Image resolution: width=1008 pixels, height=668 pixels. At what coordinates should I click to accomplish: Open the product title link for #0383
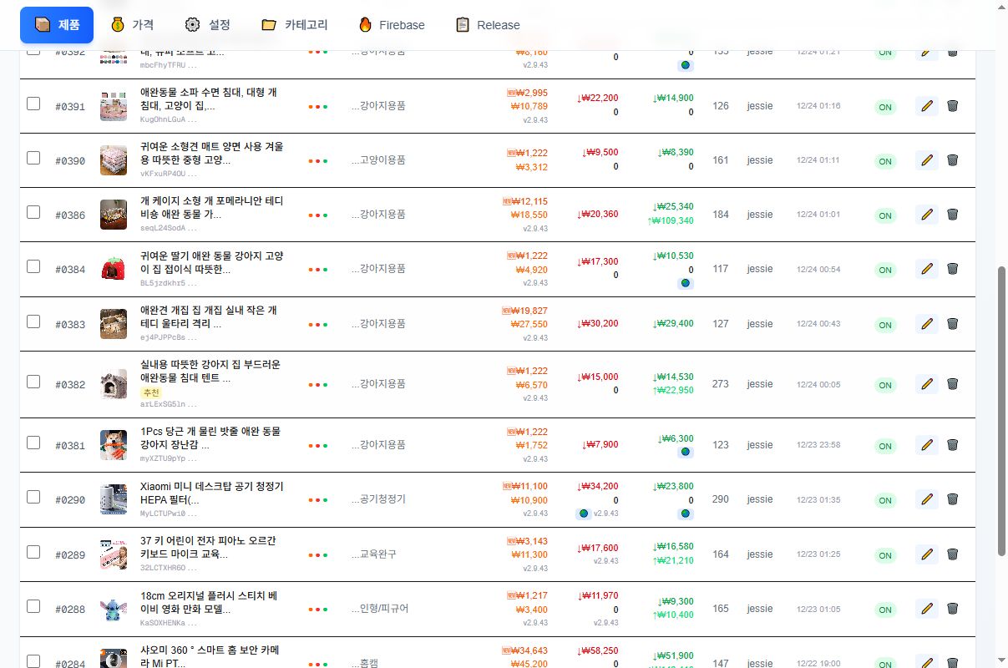210,317
